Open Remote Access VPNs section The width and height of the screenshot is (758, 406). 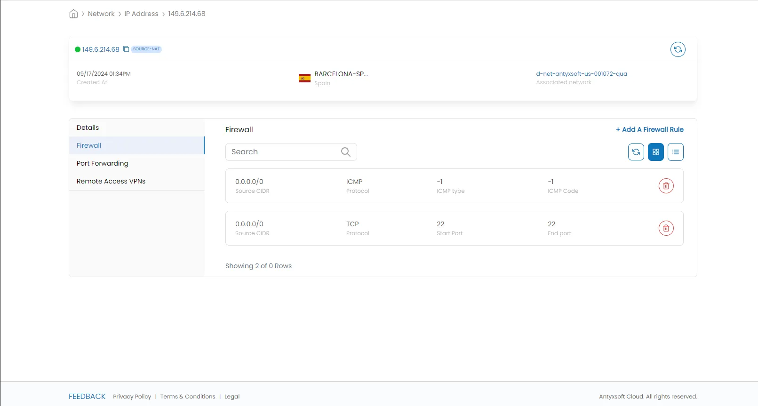click(x=111, y=181)
